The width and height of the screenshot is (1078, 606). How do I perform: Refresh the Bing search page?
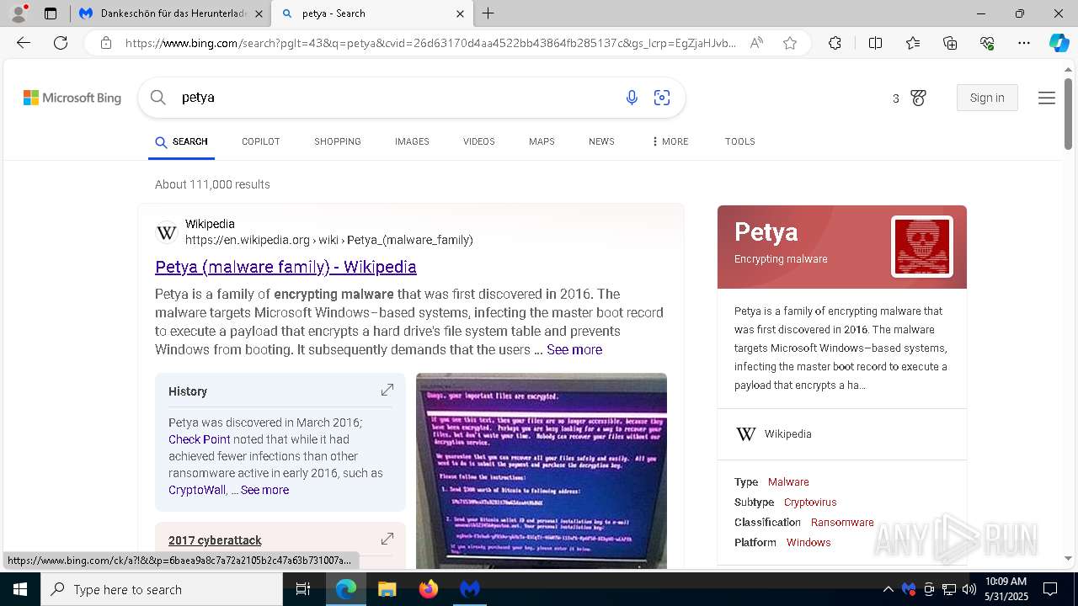pos(61,43)
